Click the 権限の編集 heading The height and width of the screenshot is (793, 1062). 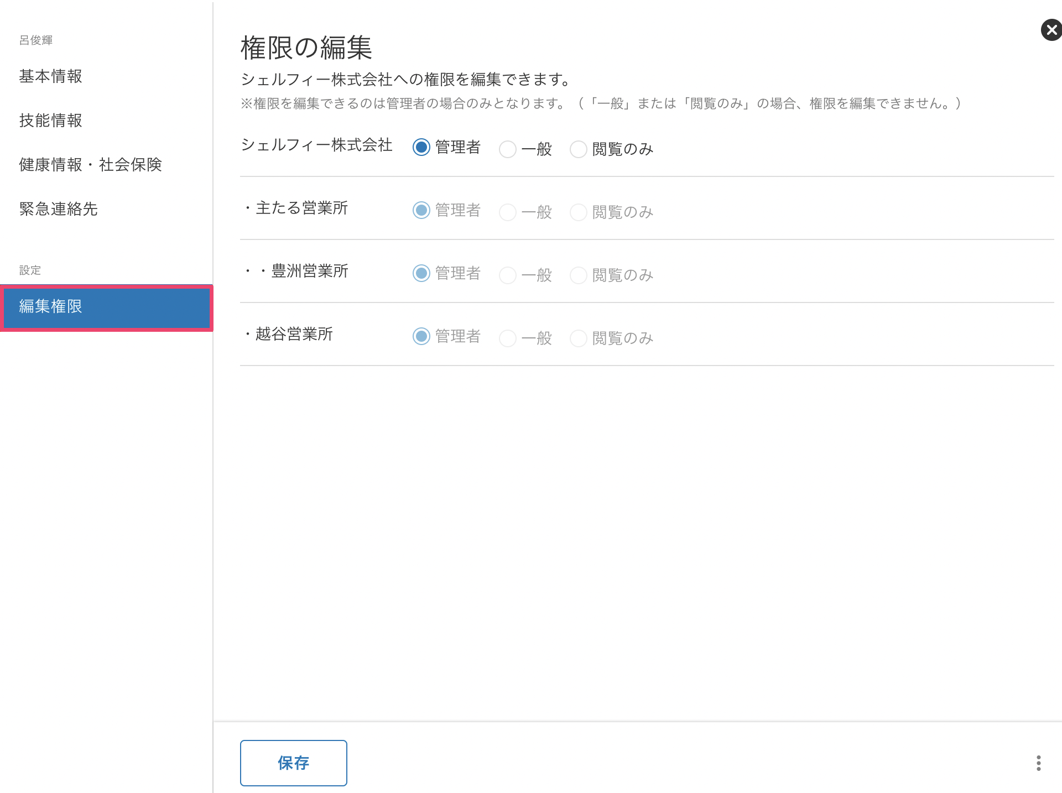(306, 48)
